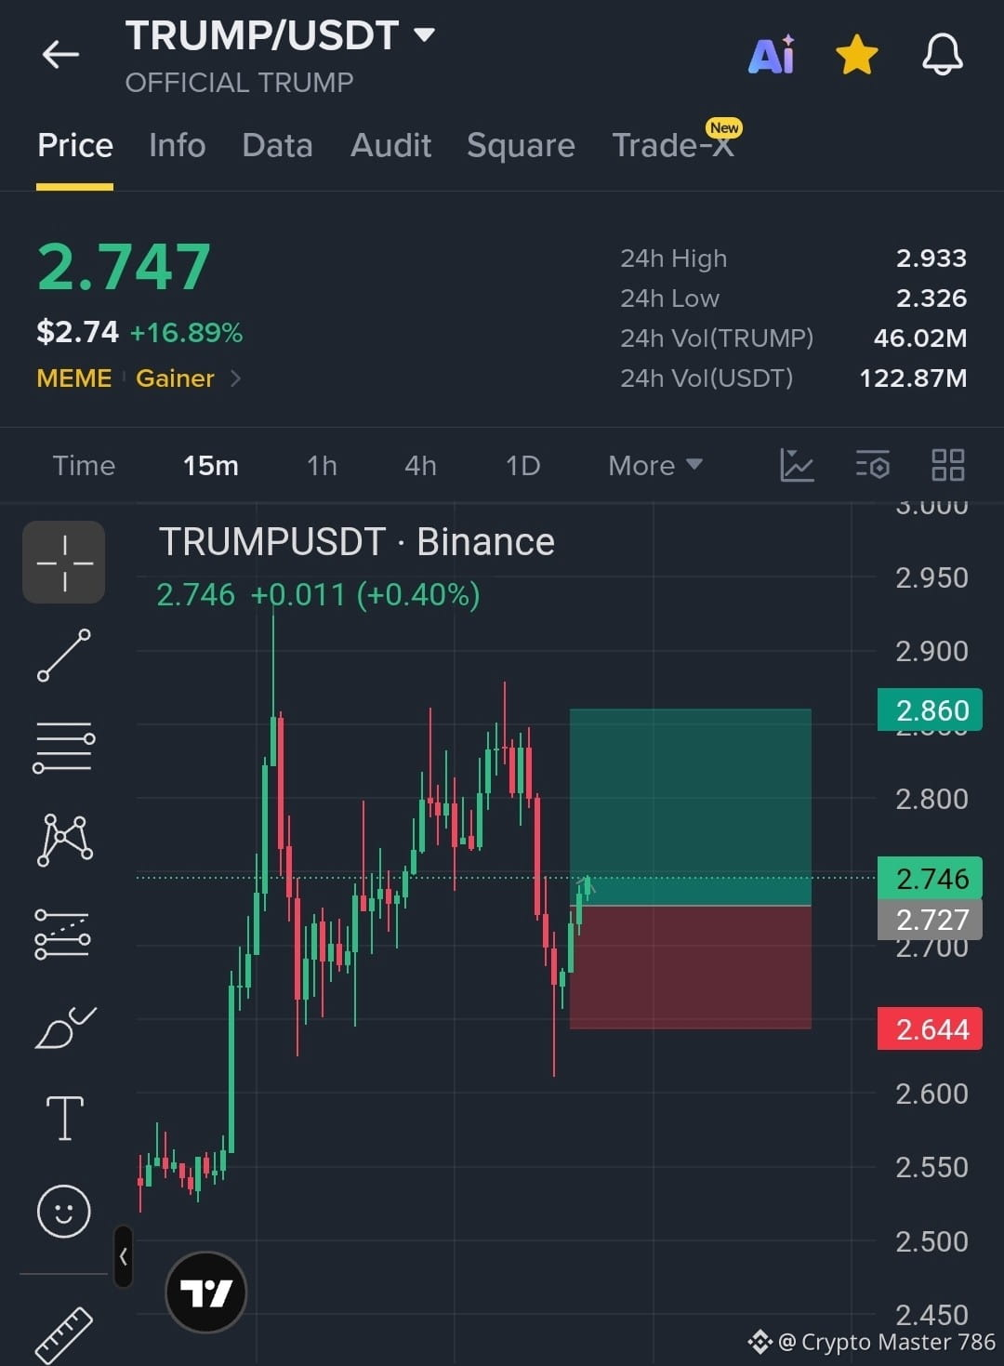The height and width of the screenshot is (1366, 1004).
Task: Select the horizontal lines Fibonacci tool
Action: [x=64, y=747]
